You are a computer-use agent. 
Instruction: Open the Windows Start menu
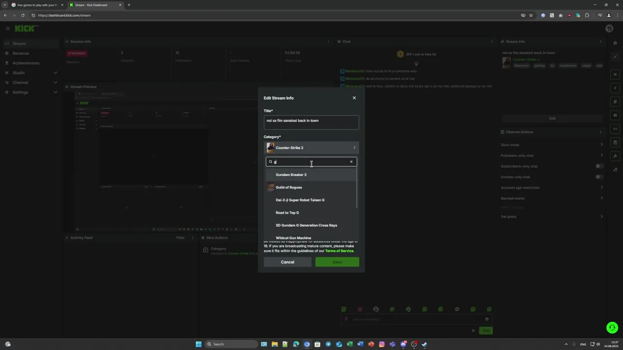pyautogui.click(x=199, y=344)
